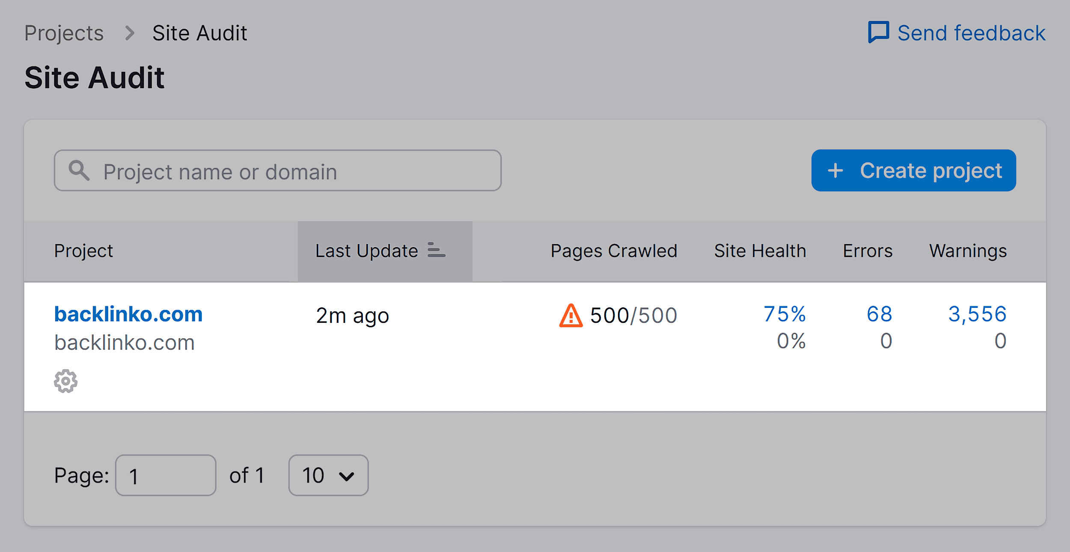Click the errors count 68 for backlinko.com
The height and width of the screenshot is (552, 1070).
[879, 315]
